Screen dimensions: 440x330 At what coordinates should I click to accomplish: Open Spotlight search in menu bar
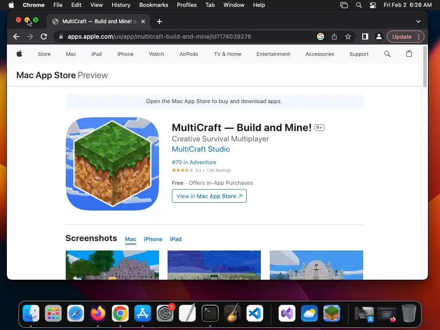[x=359, y=5]
